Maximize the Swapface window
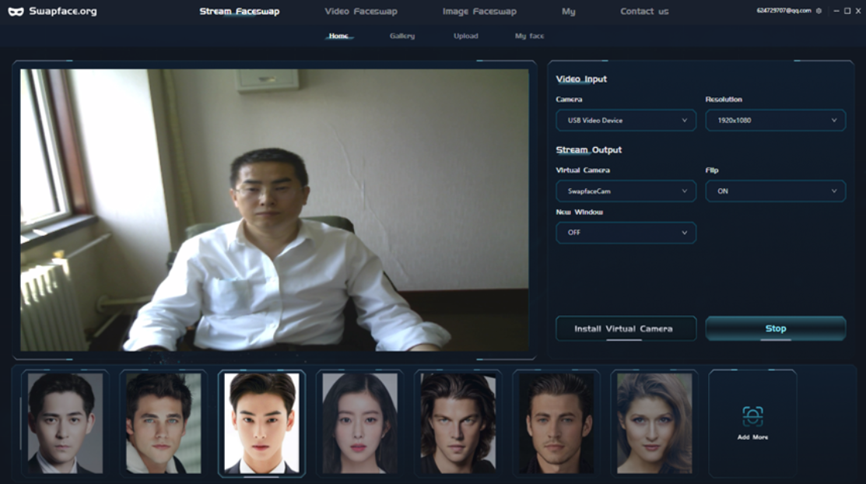The height and width of the screenshot is (484, 866). pos(847,10)
